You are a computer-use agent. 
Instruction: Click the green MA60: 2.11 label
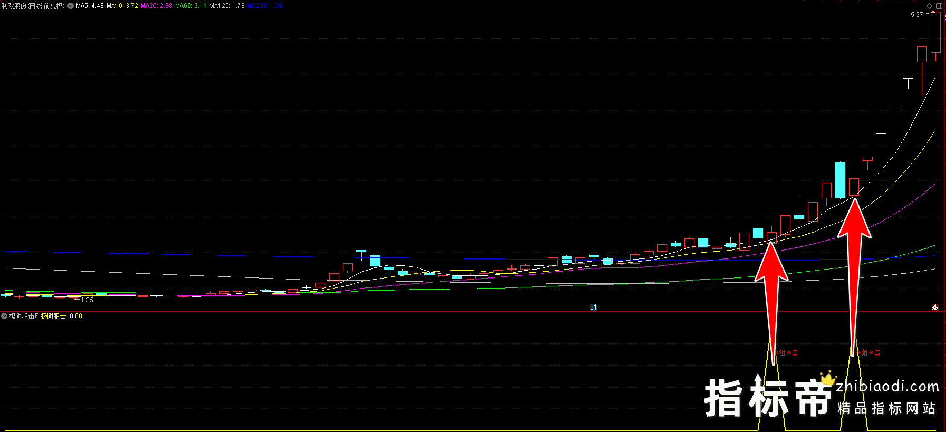click(x=191, y=6)
